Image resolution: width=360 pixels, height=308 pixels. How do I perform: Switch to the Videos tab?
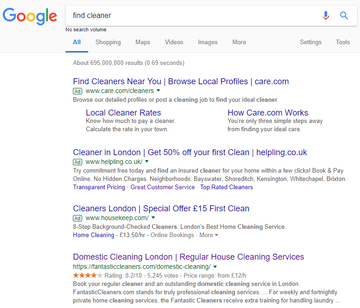coord(174,42)
